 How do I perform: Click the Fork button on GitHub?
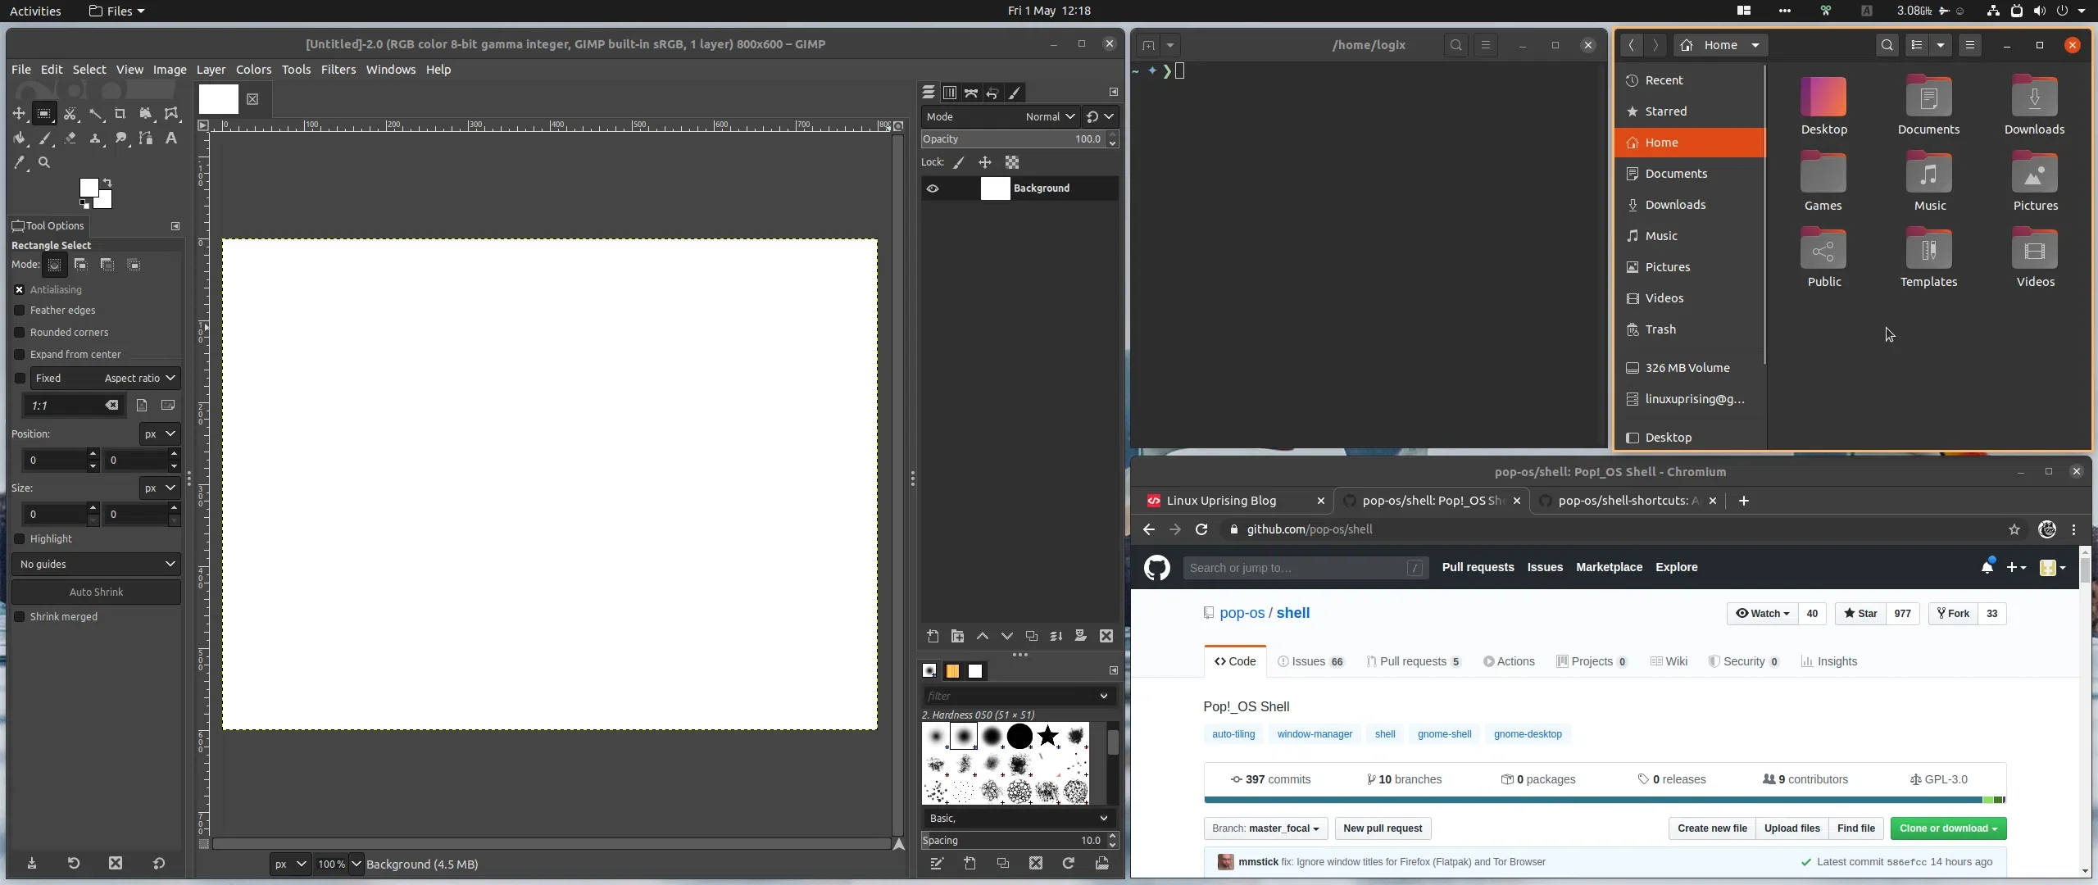tap(1953, 614)
